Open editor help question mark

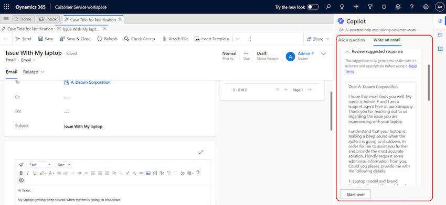pyautogui.click(x=198, y=173)
